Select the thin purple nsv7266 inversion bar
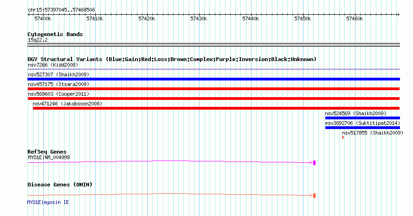The image size is (413, 216). pos(213,69)
